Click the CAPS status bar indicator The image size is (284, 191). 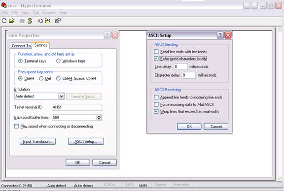(x=129, y=185)
